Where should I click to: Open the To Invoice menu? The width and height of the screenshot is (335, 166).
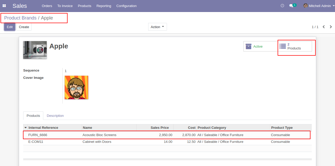65,6
